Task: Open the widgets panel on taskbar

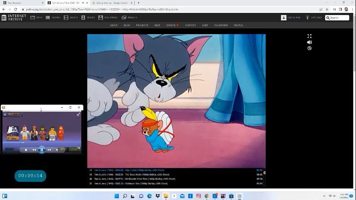Action: pyautogui.click(x=5, y=196)
